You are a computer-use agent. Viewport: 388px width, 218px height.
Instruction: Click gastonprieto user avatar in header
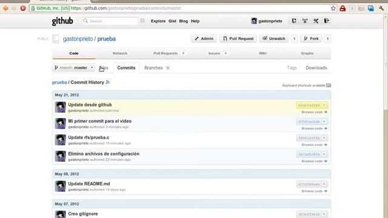click(254, 21)
